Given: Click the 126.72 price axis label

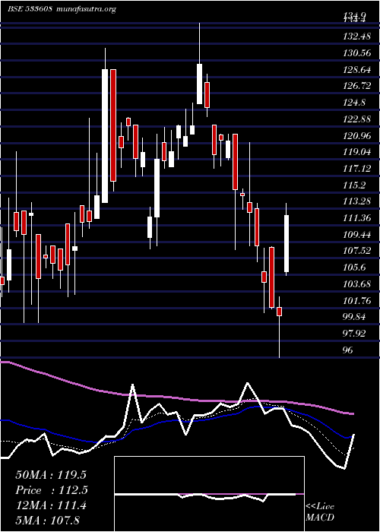Looking at the screenshot, I should tap(356, 86).
